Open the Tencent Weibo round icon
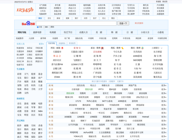 coord(142,48)
